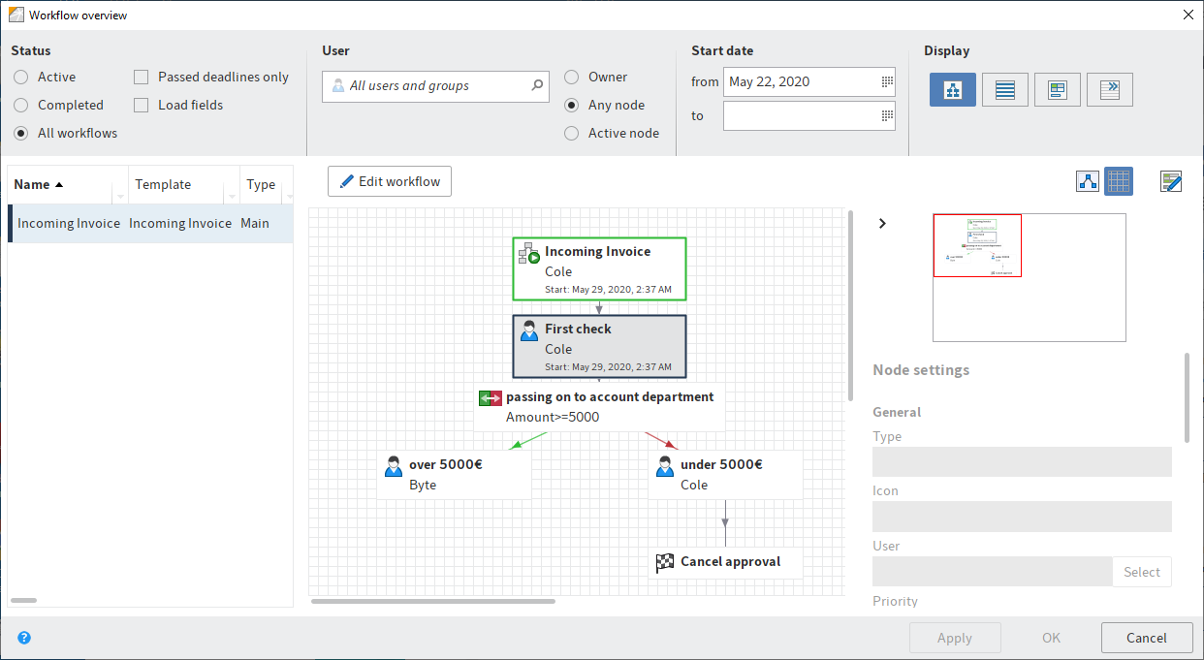Screen dimensions: 1204x660
Task: Switch display to workflow diagram view
Action: click(952, 90)
